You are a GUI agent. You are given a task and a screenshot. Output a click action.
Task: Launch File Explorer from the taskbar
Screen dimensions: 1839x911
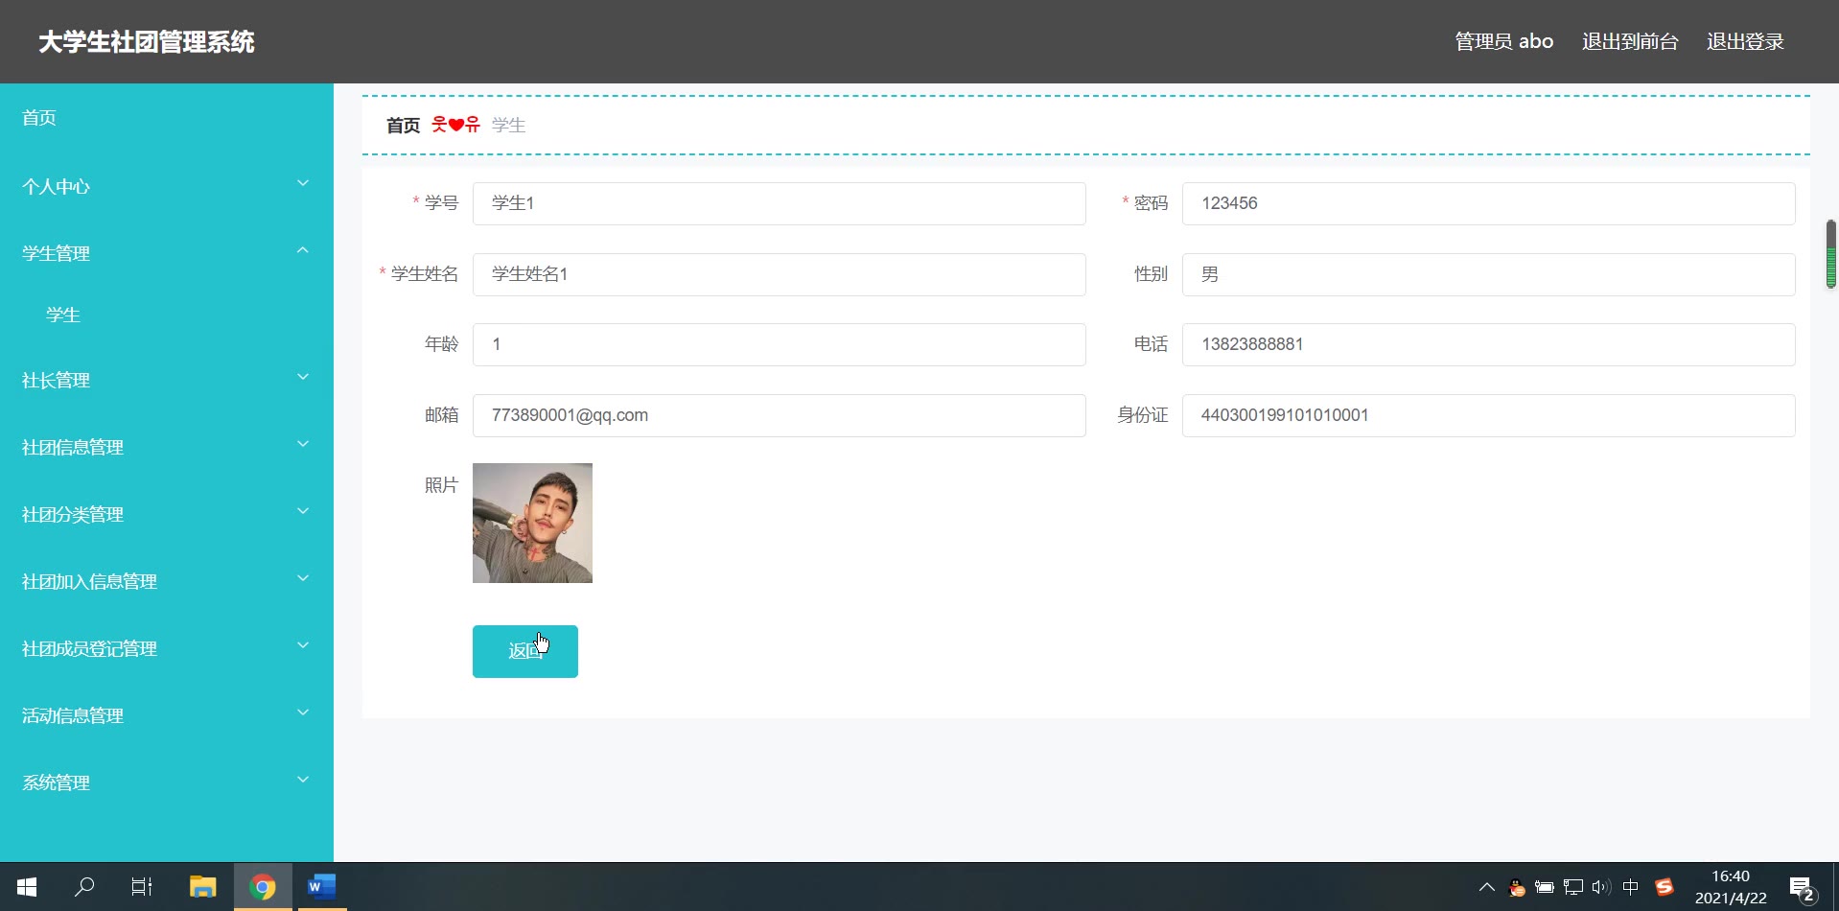pos(203,887)
